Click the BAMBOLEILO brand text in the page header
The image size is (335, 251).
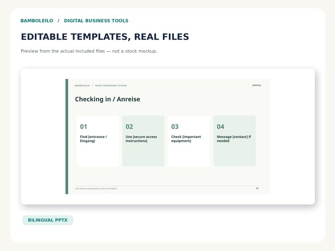[x=37, y=21]
